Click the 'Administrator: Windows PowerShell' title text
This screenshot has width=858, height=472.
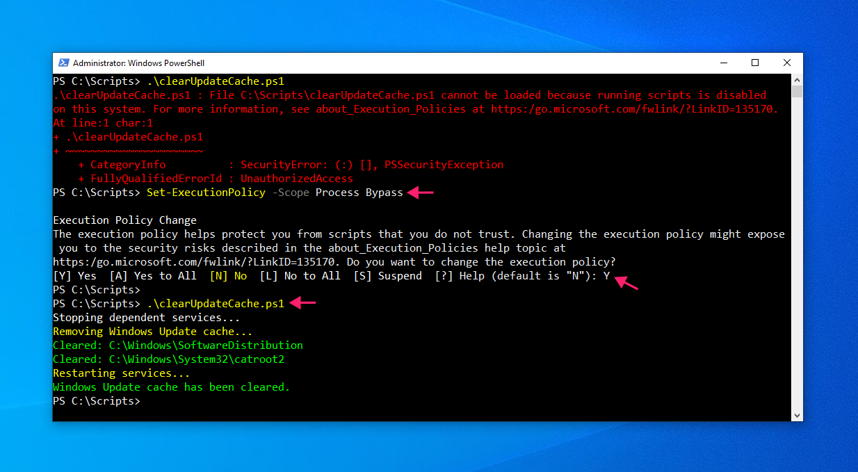point(139,63)
